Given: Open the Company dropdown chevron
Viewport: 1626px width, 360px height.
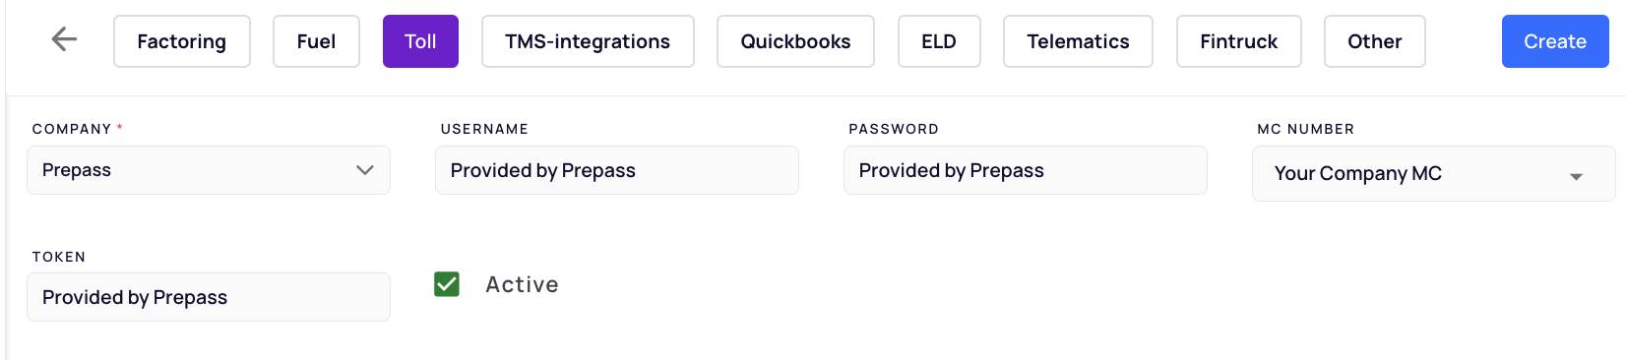Looking at the screenshot, I should (365, 170).
